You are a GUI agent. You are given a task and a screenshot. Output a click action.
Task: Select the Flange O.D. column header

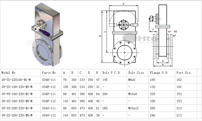159,73
